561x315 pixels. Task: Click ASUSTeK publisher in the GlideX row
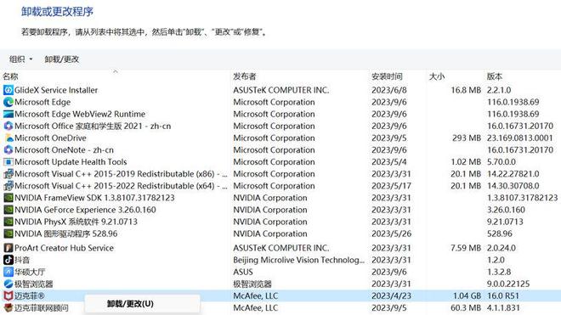280,90
